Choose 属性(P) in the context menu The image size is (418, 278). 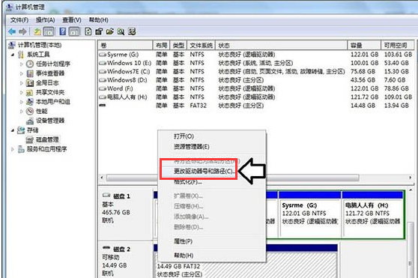point(212,241)
